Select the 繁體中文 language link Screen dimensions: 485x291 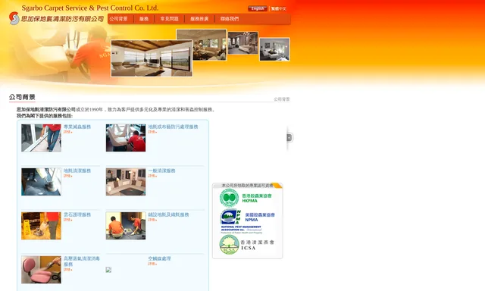click(x=279, y=8)
